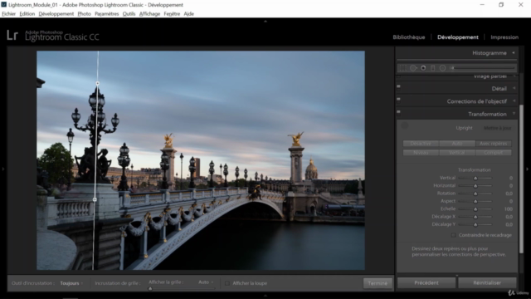Open the Paramètres menu

click(x=107, y=13)
